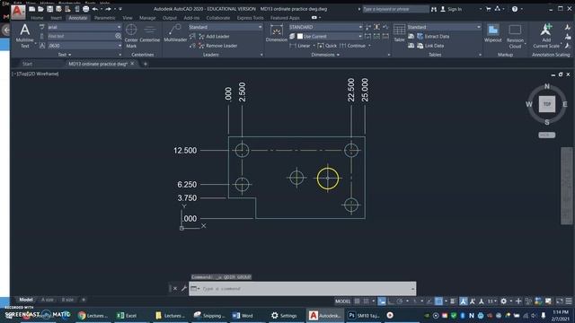575x323 pixels.
Task: Click the command line customize wrench icon
Action: pyautogui.click(x=183, y=289)
